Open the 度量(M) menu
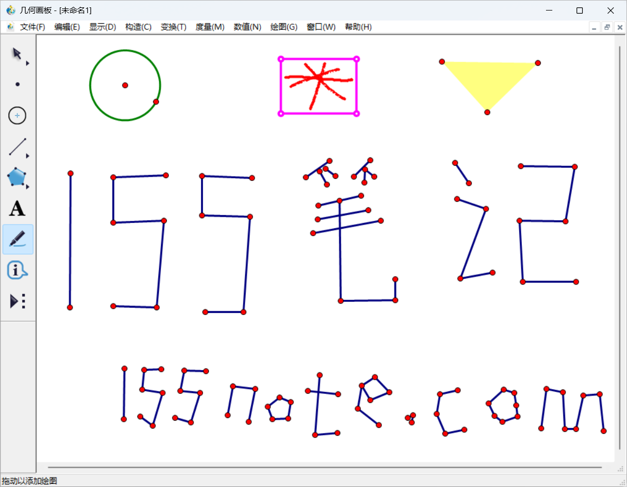 [210, 27]
